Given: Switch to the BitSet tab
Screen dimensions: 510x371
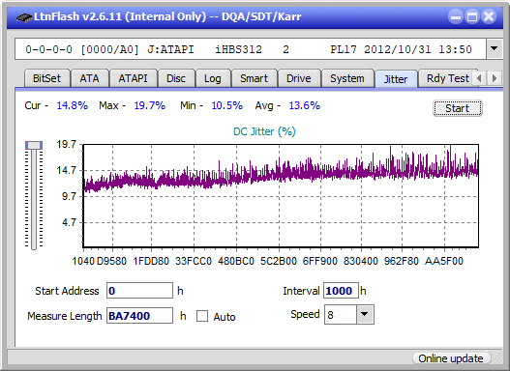Looking at the screenshot, I should (x=46, y=78).
